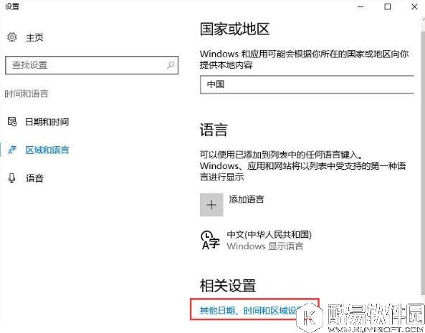Minimize the 设置 window
The height and width of the screenshot is (333, 425).
pos(360,6)
